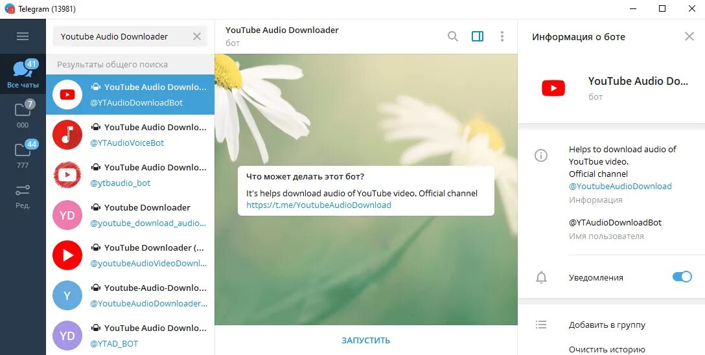Select the Youtube Downloader search result
This screenshot has width=705, height=355.
coord(130,215)
